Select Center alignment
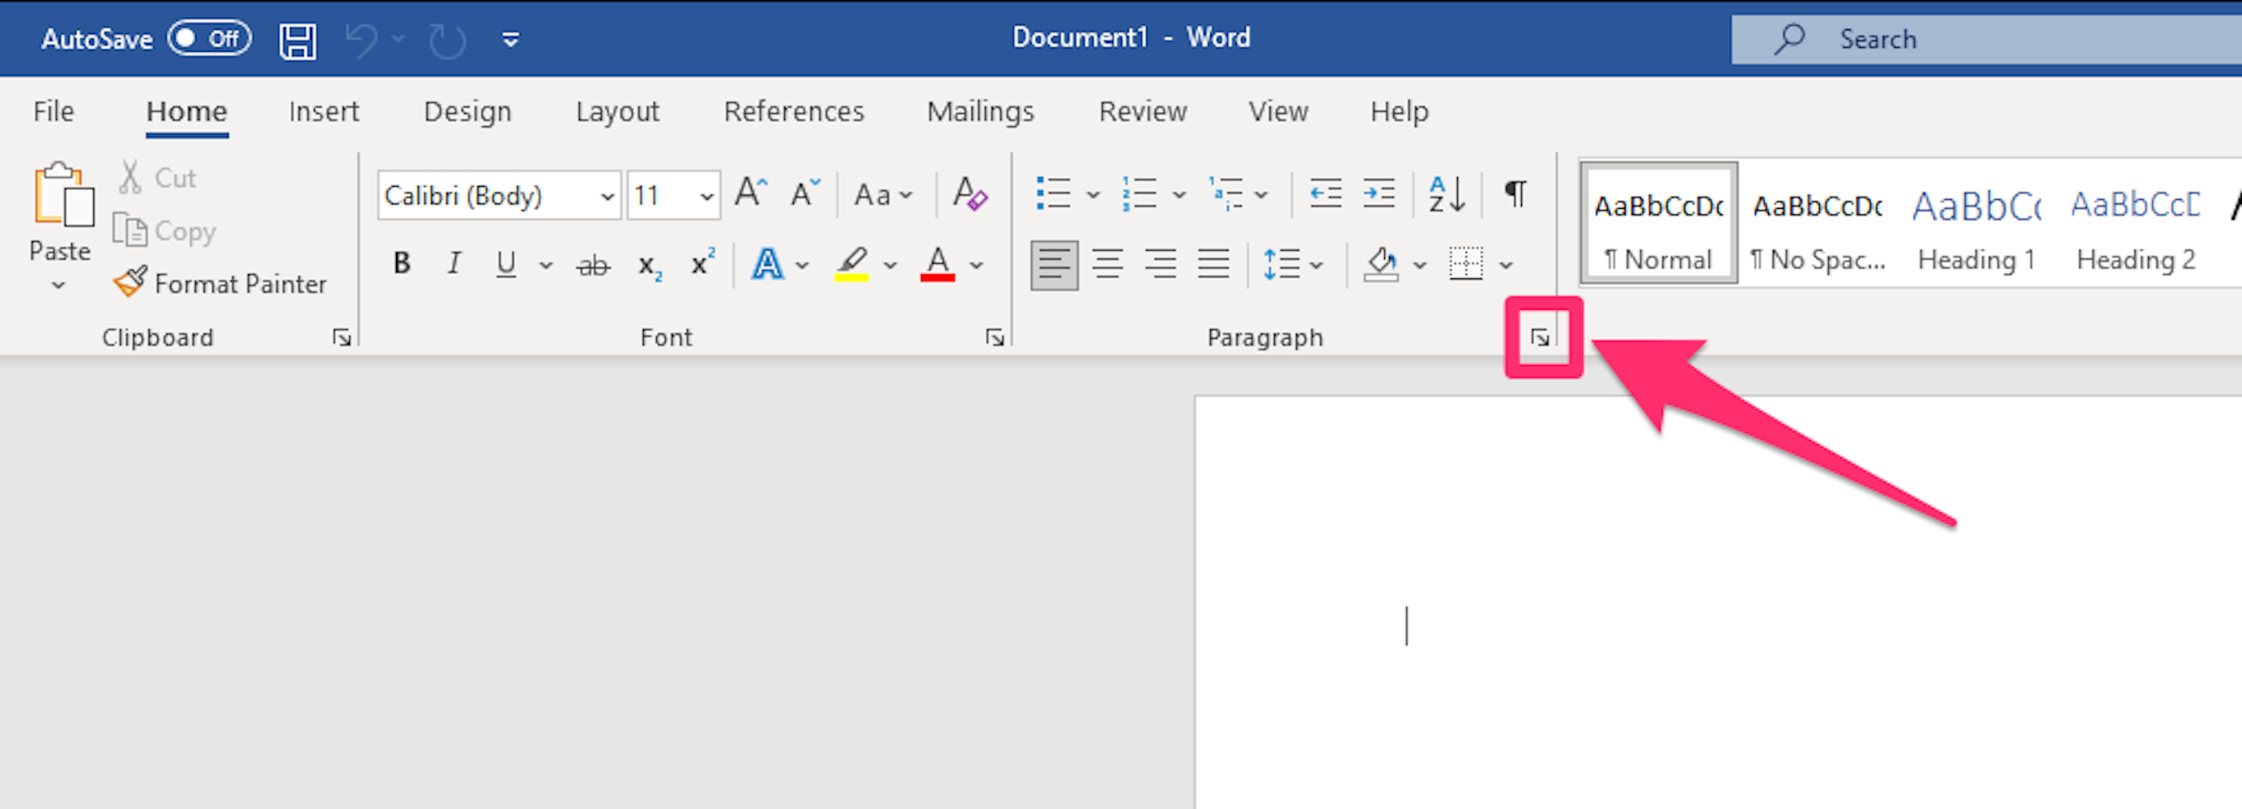This screenshot has height=809, width=2242. 1107,265
